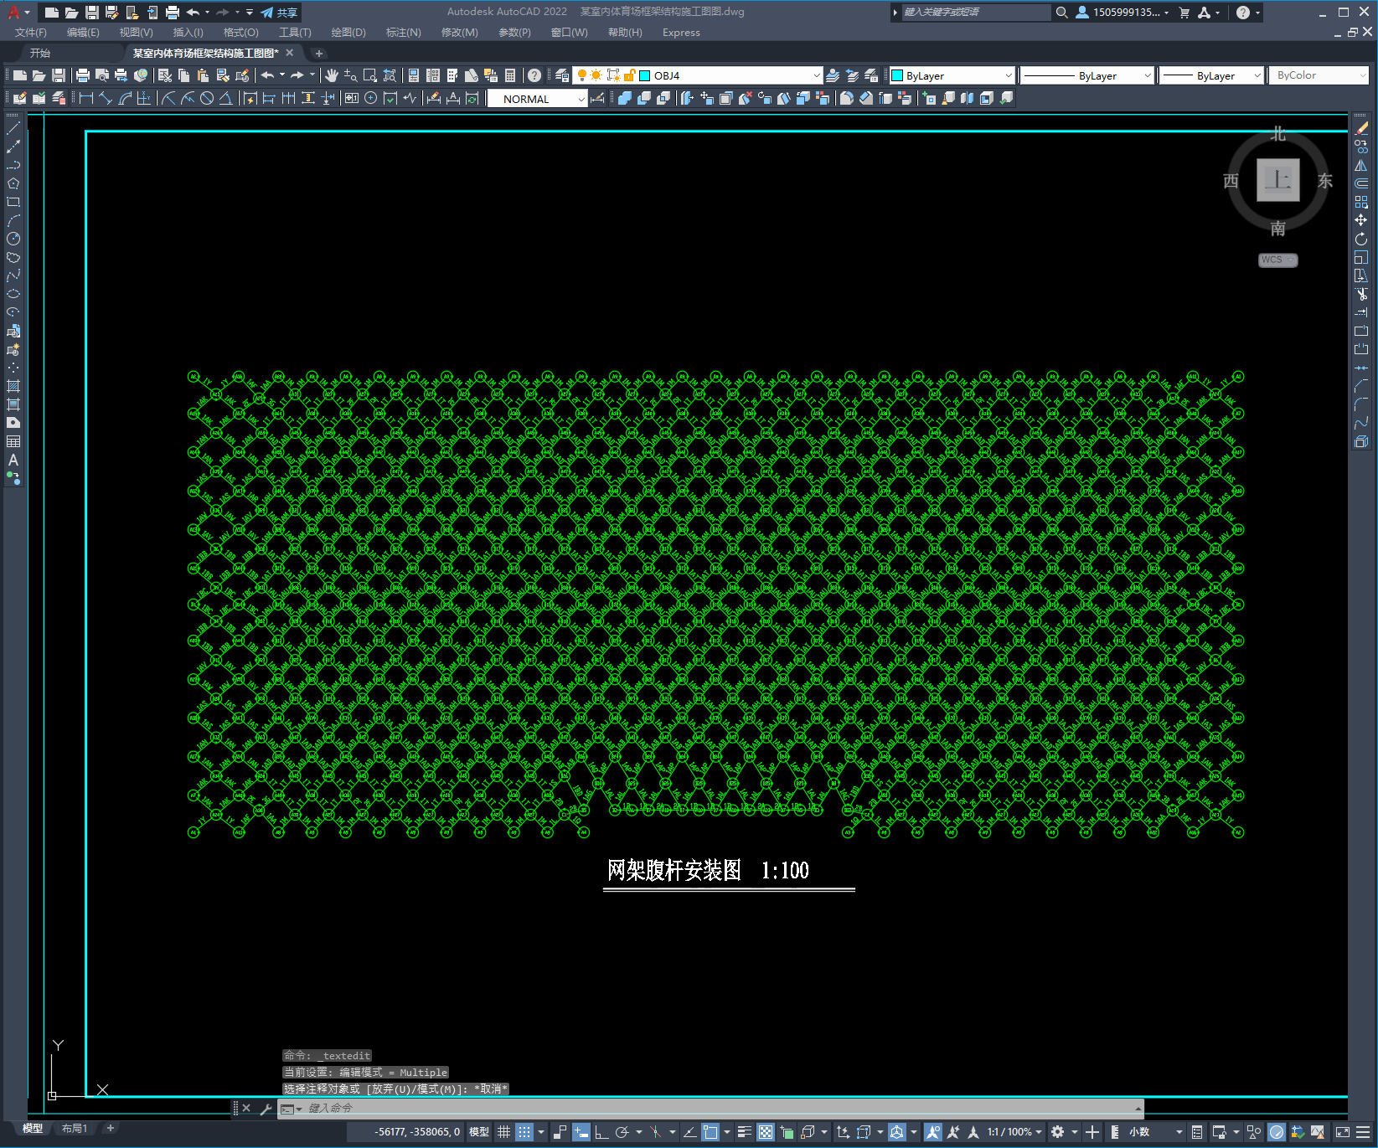Screen dimensions: 1378x1148
Task: Click the Plot (printer) icon in toolbar
Action: click(83, 75)
